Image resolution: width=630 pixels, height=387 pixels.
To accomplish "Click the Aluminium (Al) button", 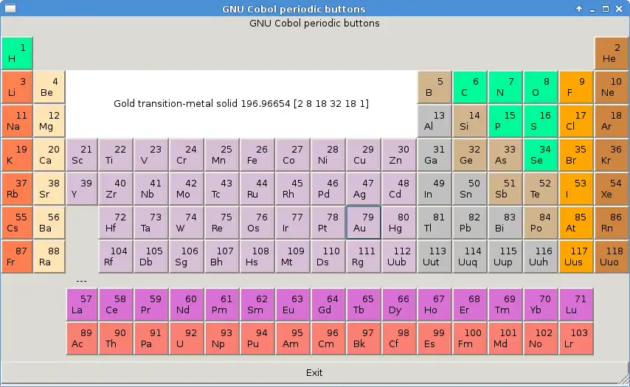I will click(435, 121).
